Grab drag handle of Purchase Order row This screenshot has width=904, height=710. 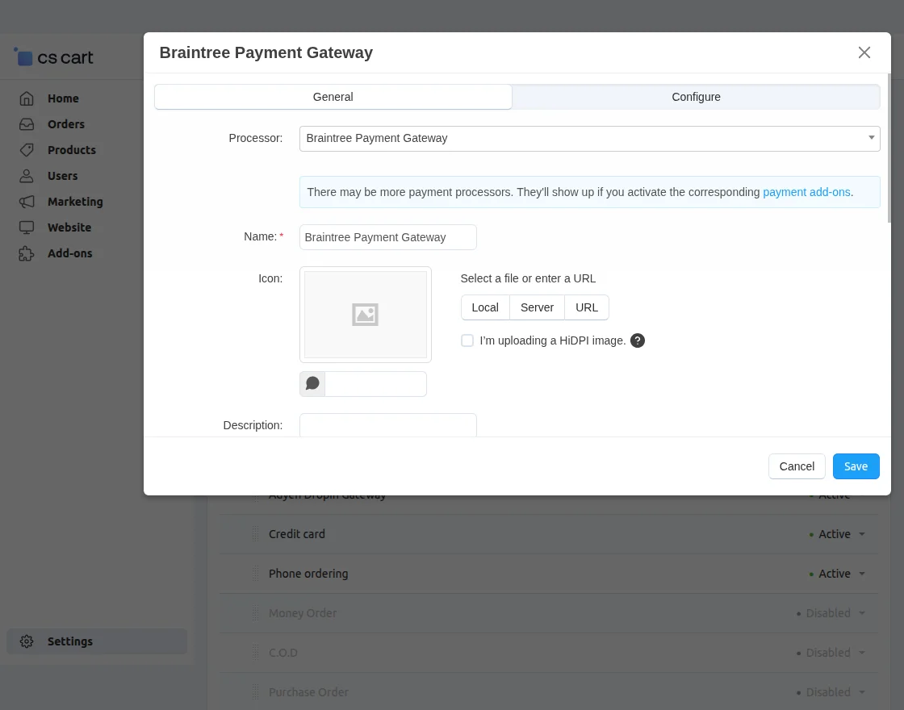(255, 692)
